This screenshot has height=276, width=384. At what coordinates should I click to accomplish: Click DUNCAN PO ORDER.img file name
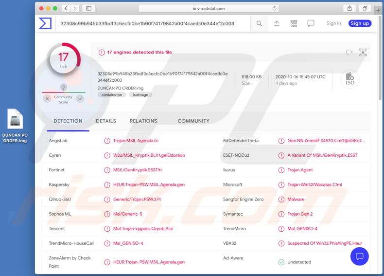[x=121, y=88]
